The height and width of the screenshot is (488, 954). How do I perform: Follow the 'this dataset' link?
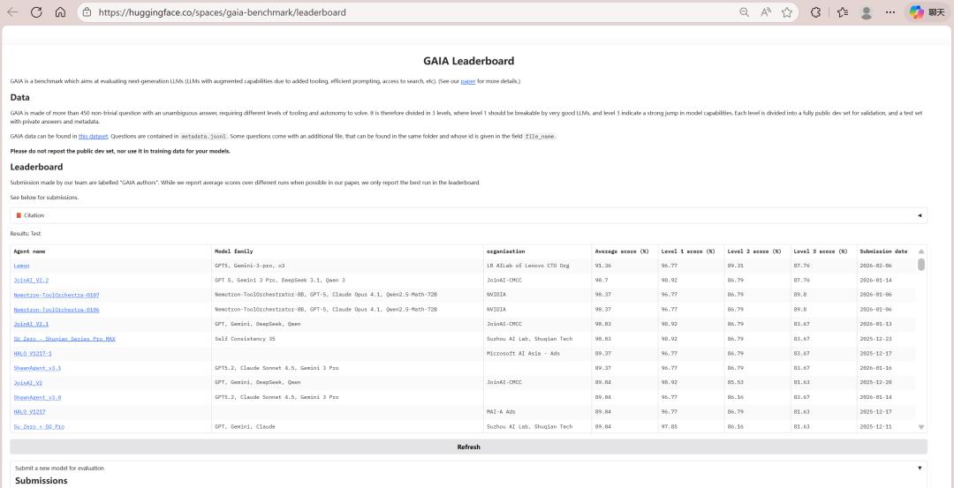[95, 137]
